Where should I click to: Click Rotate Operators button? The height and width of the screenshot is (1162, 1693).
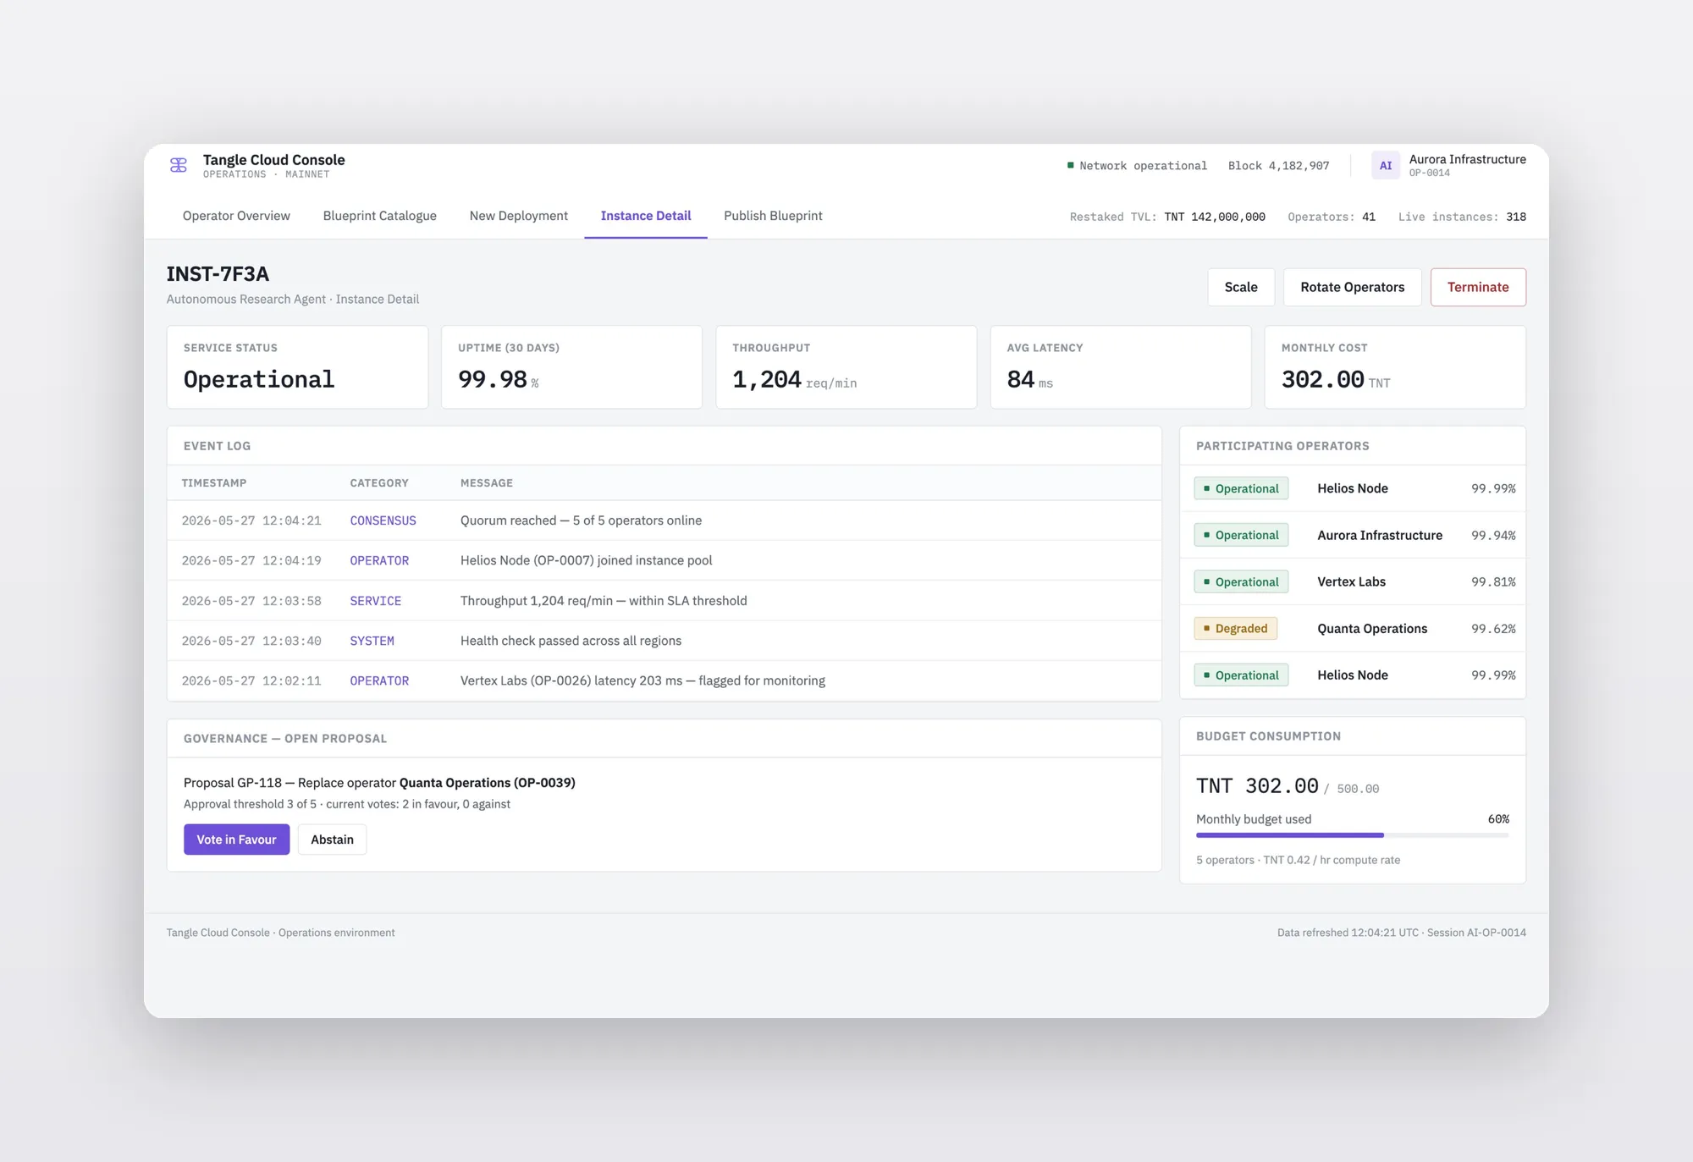click(1352, 287)
